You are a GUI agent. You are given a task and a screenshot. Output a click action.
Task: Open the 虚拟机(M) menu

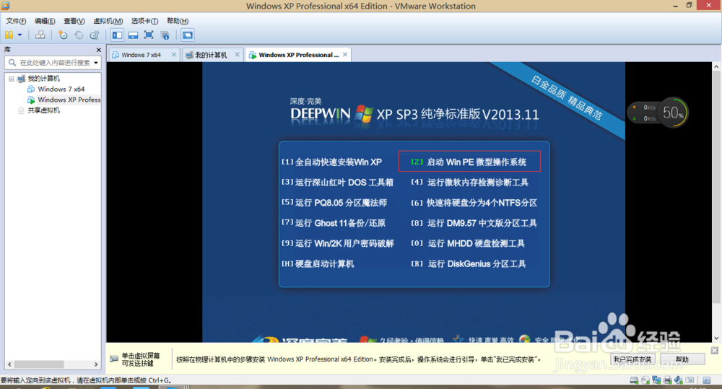[108, 21]
